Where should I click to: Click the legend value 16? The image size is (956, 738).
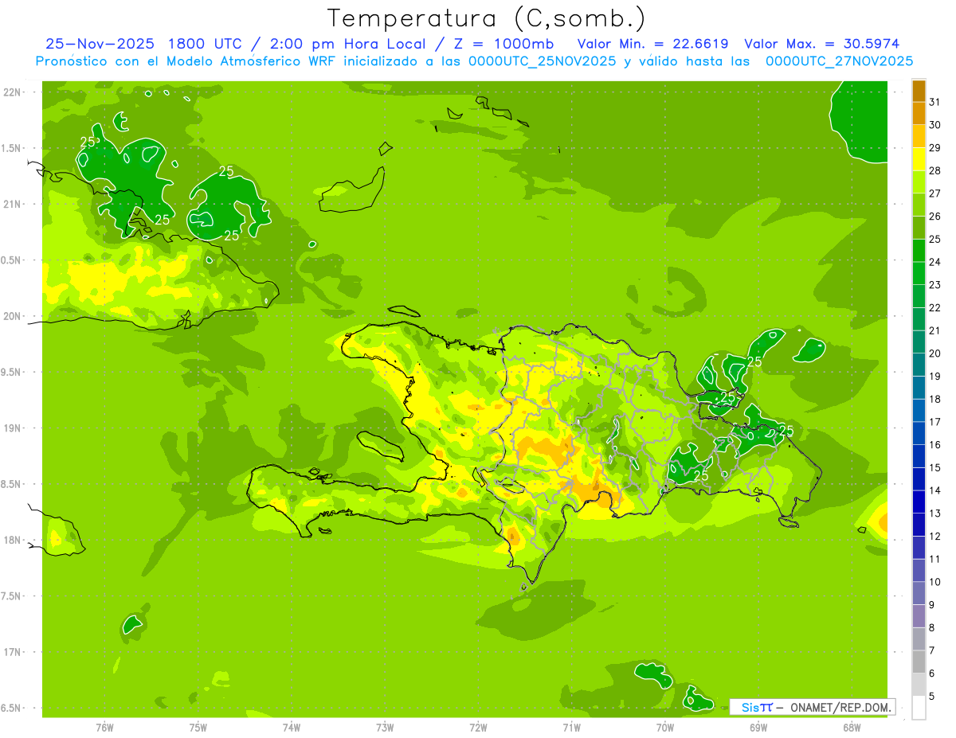coord(935,445)
